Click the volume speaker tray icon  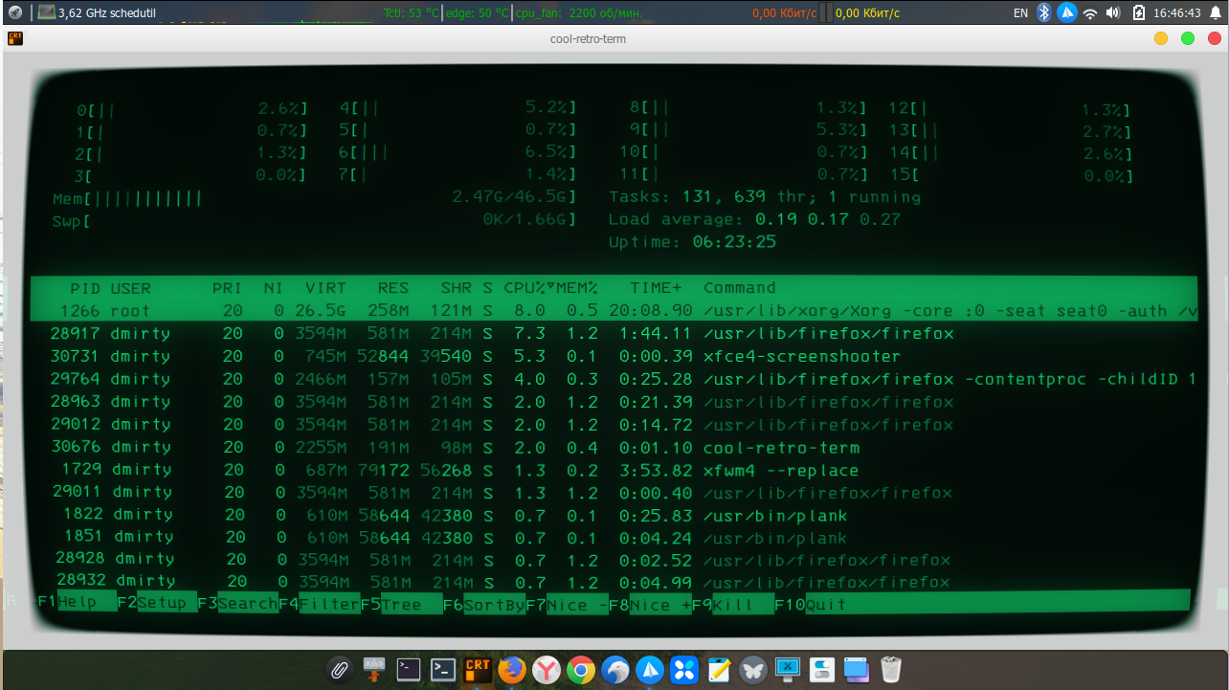(1113, 12)
